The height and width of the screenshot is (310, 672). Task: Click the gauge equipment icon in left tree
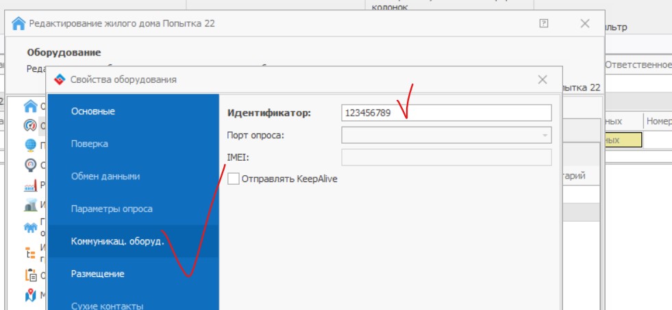tap(30, 125)
